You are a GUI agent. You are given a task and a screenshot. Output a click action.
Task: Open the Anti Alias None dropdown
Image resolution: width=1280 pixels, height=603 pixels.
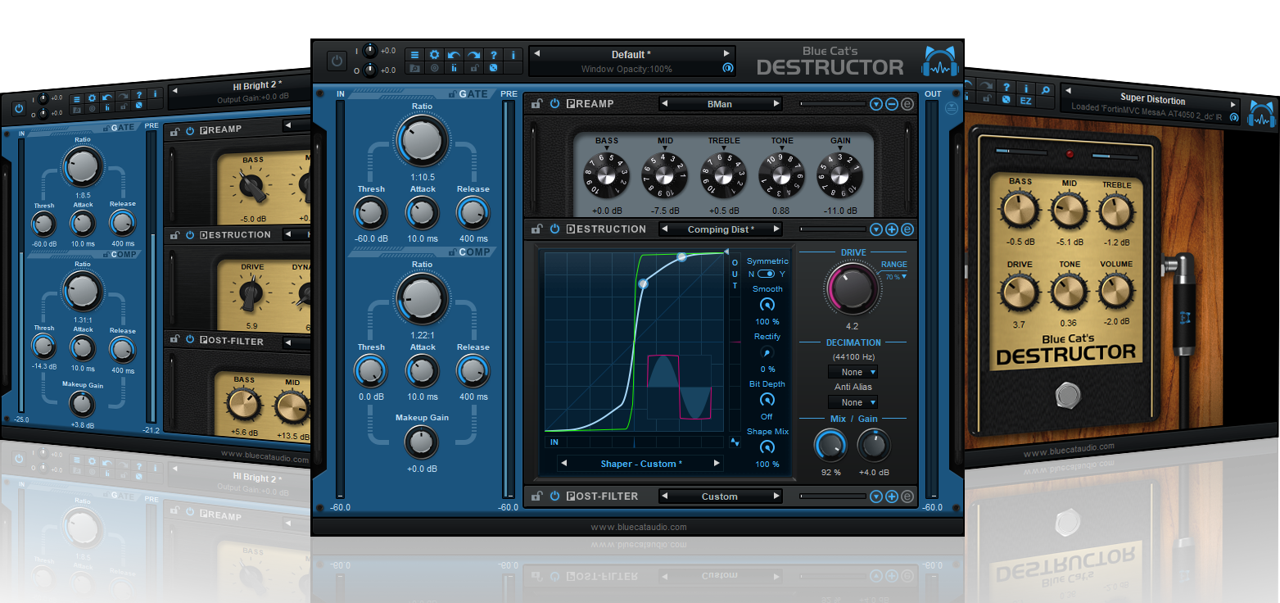pyautogui.click(x=853, y=401)
